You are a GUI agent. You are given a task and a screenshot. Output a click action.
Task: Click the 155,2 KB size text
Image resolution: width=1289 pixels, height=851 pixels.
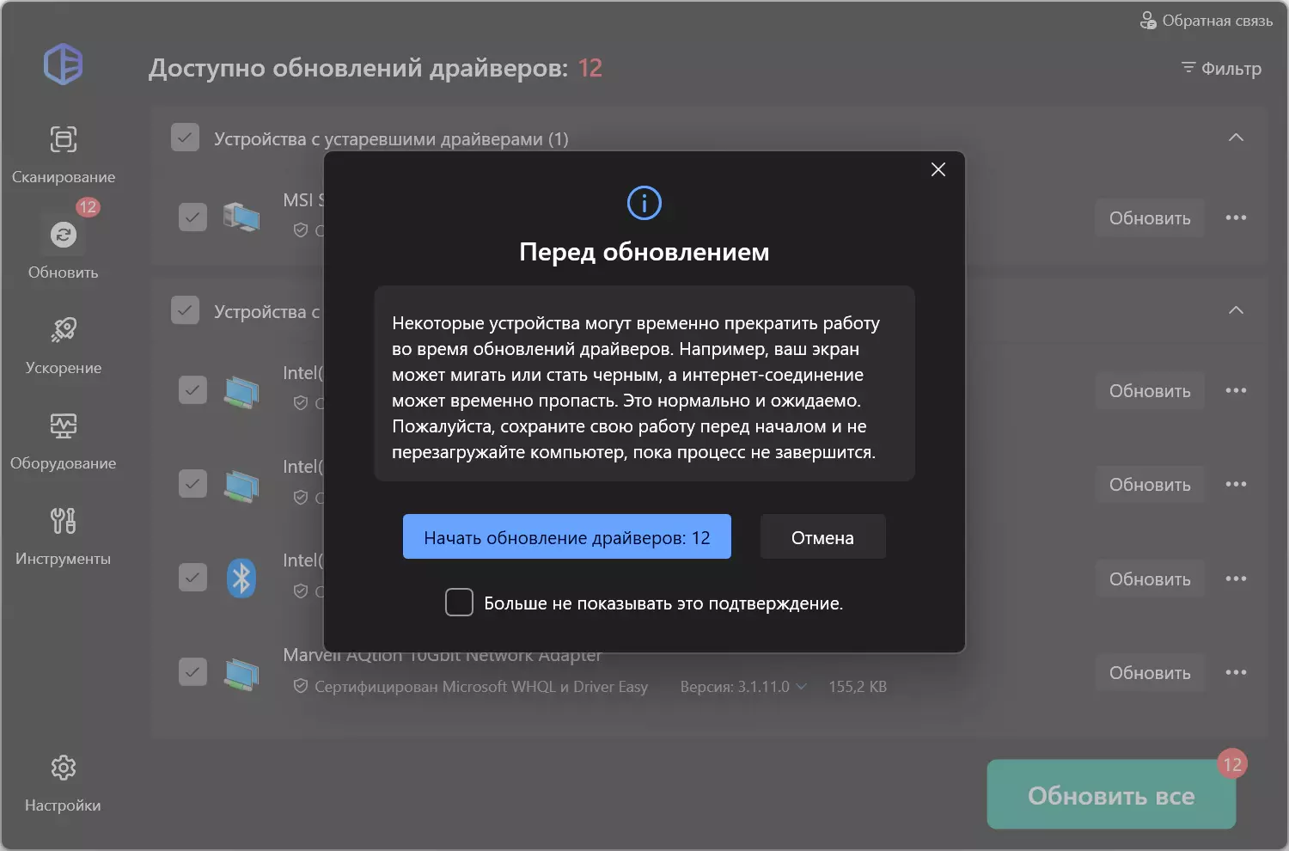[858, 687]
